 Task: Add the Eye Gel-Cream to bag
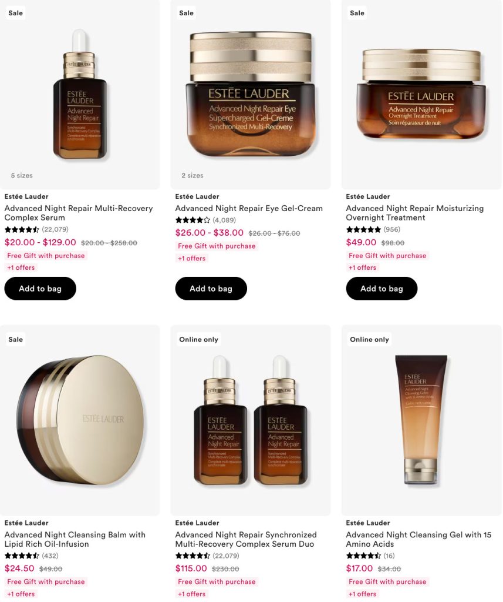[x=211, y=288]
